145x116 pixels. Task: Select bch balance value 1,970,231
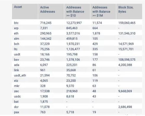[x=73, y=44]
